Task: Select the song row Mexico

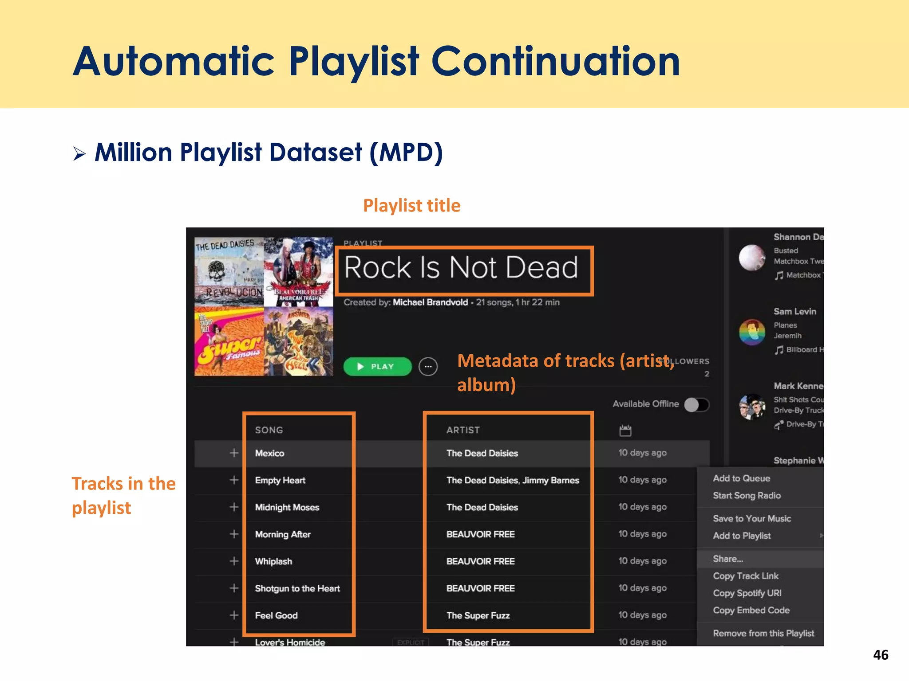Action: (452, 453)
